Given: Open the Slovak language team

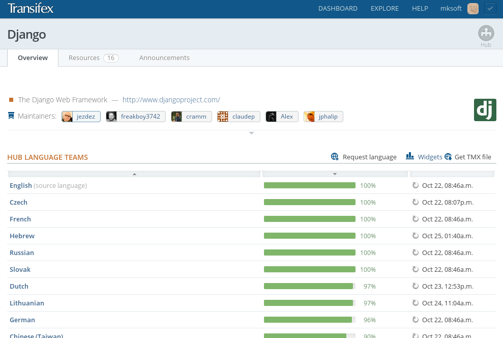Looking at the screenshot, I should [20, 269].
